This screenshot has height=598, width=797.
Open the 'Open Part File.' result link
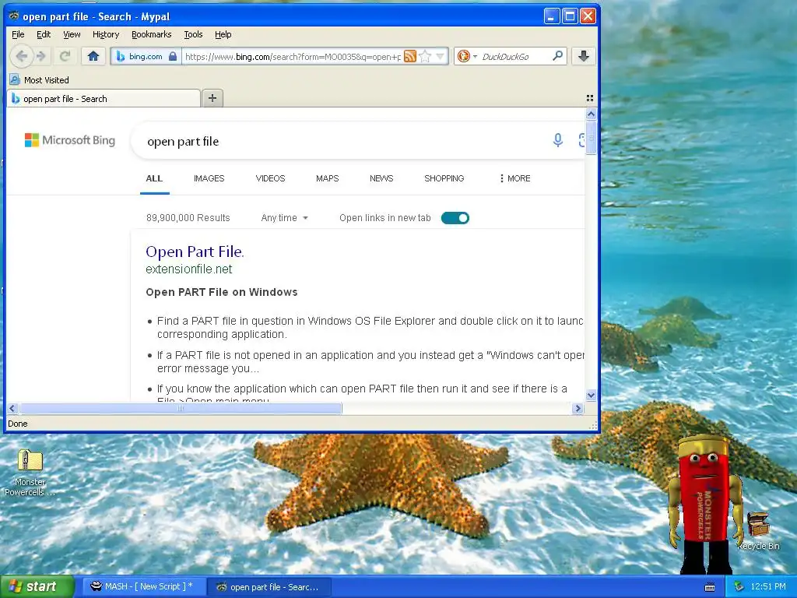pos(195,252)
